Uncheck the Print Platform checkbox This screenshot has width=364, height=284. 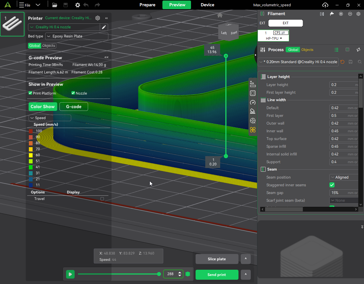(30, 93)
